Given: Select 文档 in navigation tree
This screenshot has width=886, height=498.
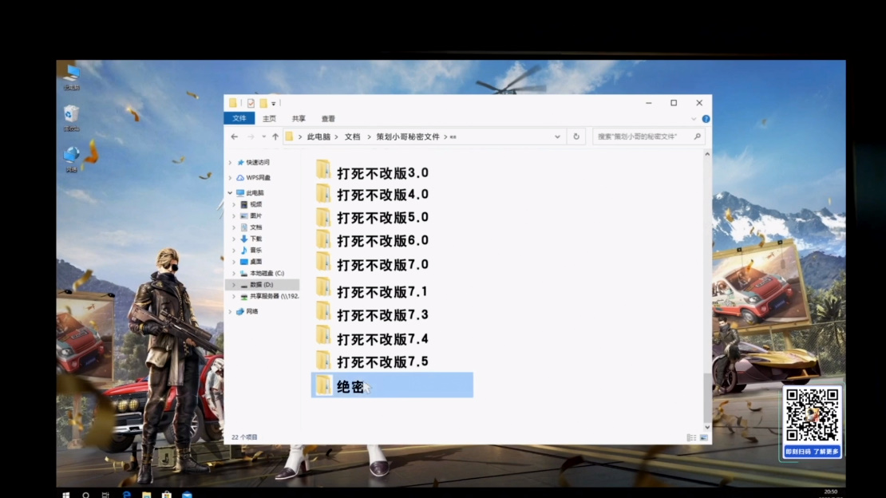Looking at the screenshot, I should pos(251,227).
